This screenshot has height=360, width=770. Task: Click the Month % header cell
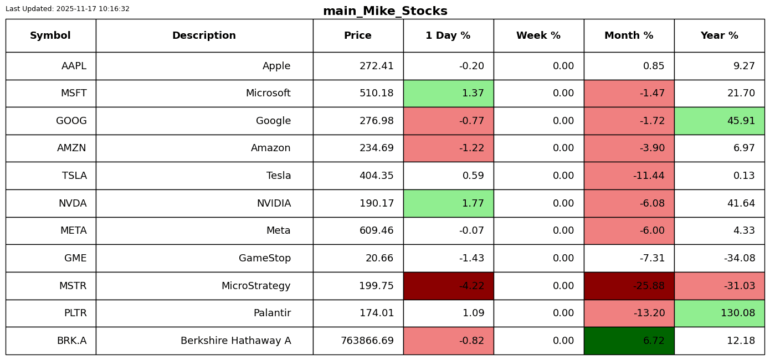pyautogui.click(x=629, y=35)
